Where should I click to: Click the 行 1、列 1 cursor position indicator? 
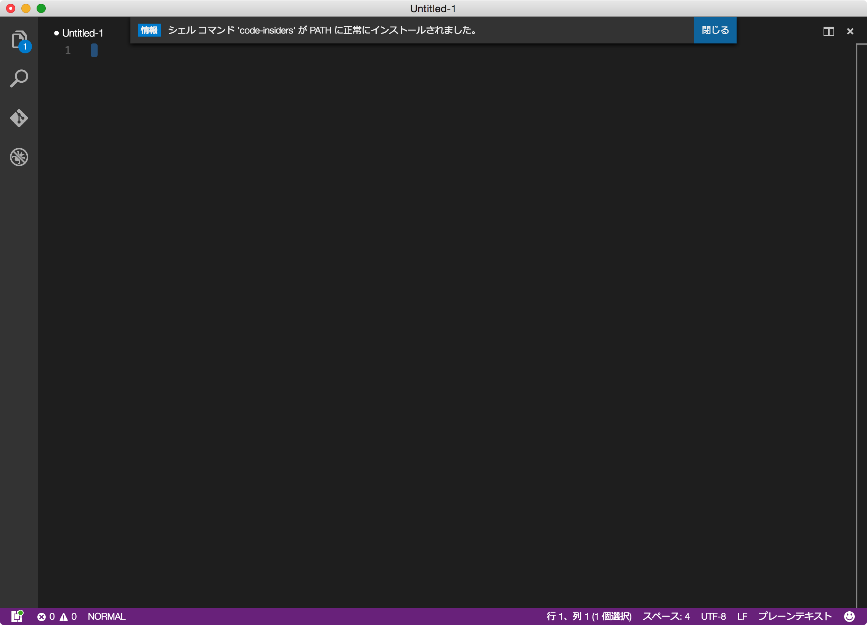(x=589, y=617)
